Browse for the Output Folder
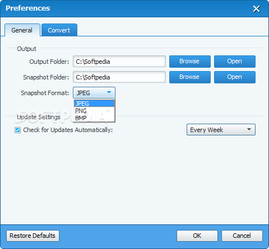This screenshot has height=249, width=269. (x=190, y=62)
